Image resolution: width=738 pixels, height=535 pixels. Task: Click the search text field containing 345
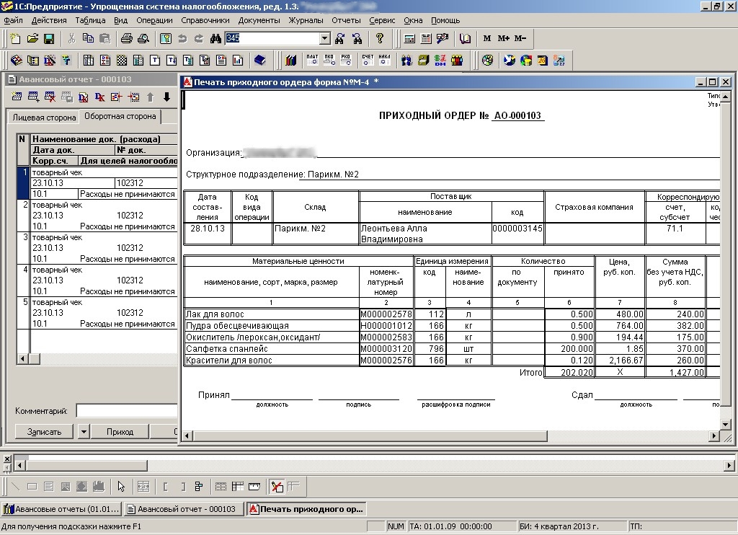tap(272, 39)
